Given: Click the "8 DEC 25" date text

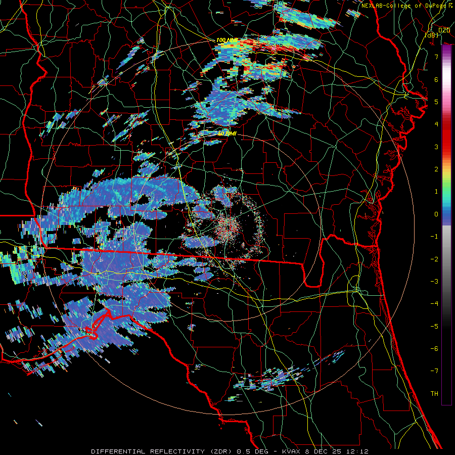Looking at the screenshot, I should point(322,451).
